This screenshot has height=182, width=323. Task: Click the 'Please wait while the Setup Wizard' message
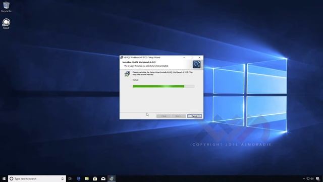(x=163, y=73)
